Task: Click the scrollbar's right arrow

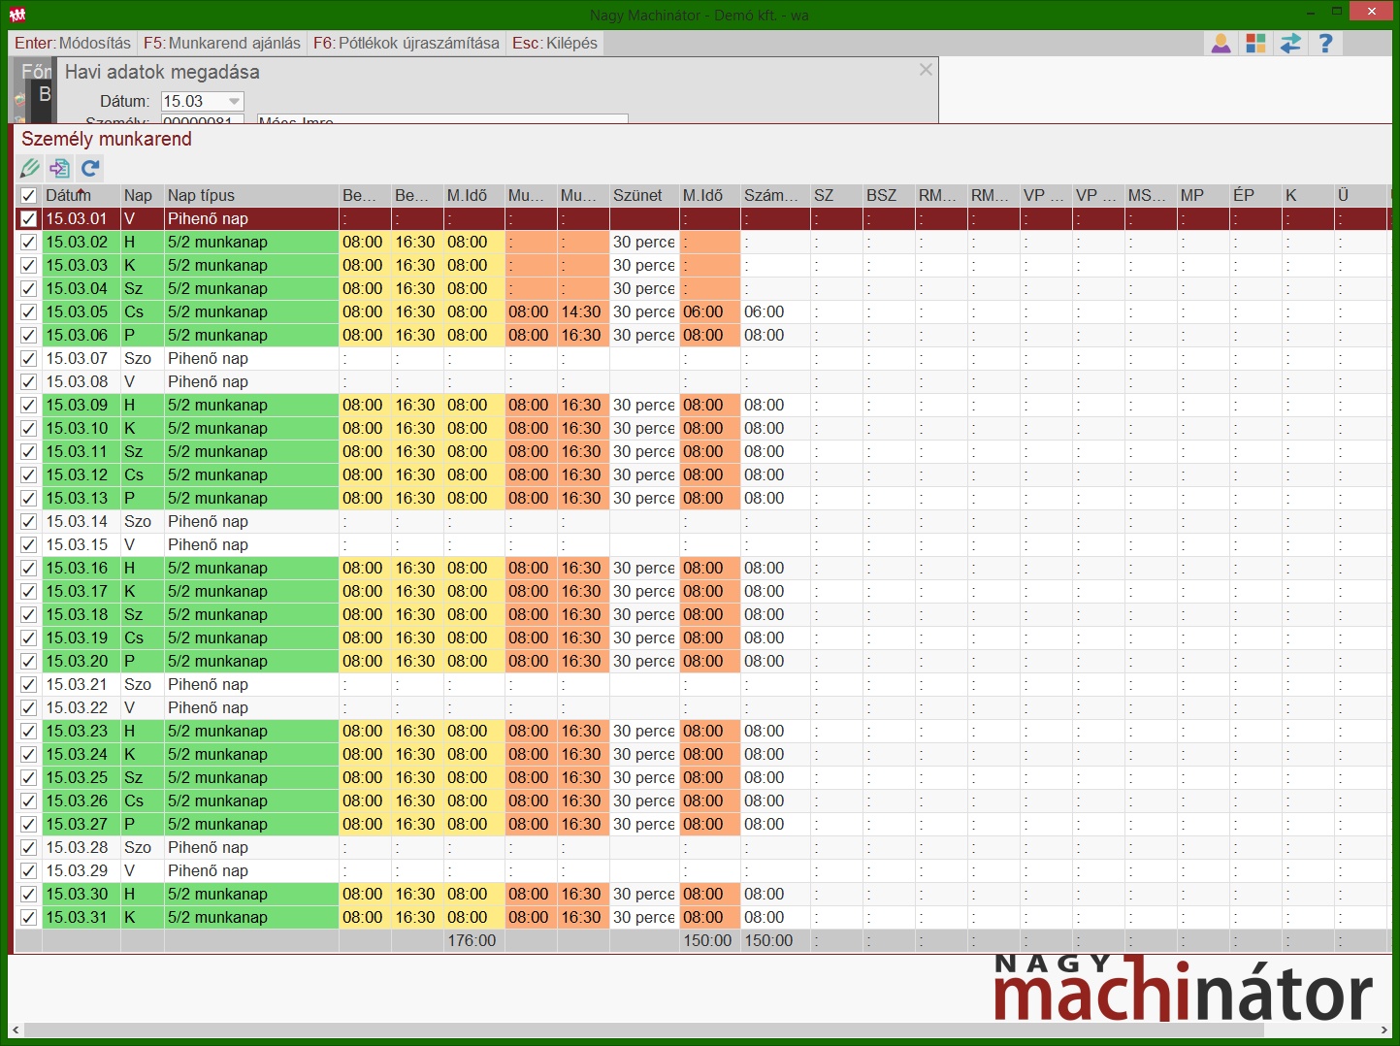Action: point(1384,1030)
